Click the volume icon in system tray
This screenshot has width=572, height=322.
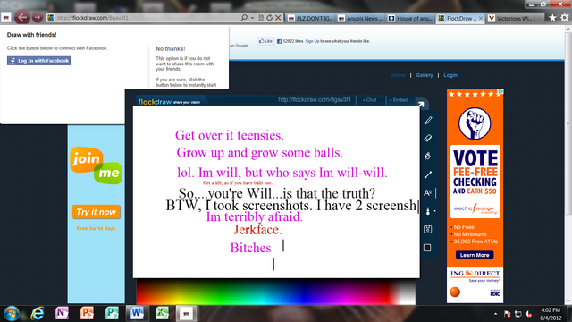(528, 314)
